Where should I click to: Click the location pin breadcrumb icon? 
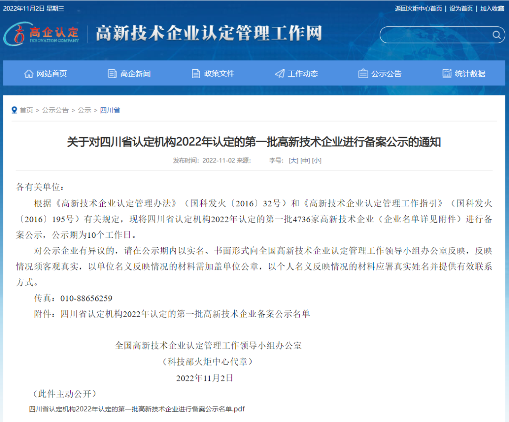click(14, 110)
